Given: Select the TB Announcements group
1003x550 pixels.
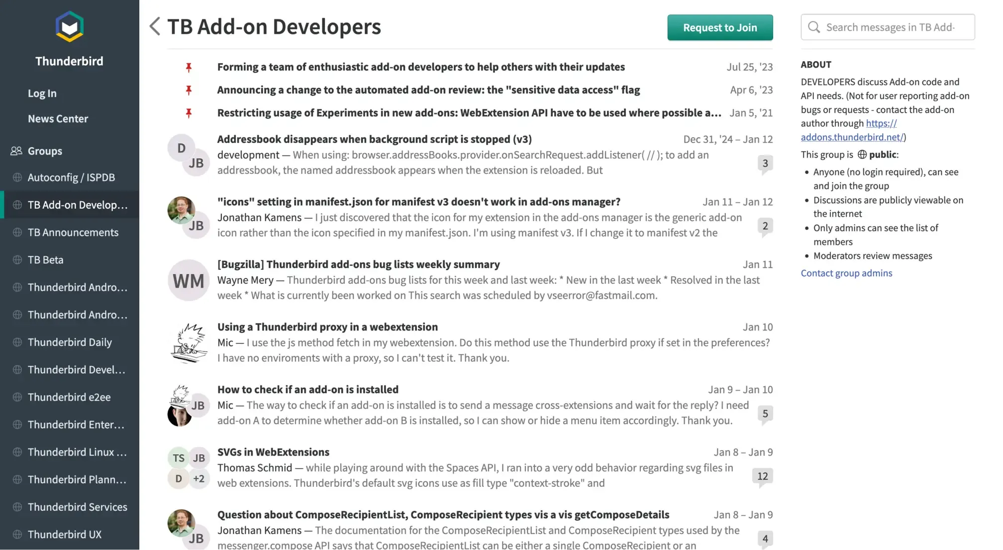Looking at the screenshot, I should (73, 232).
